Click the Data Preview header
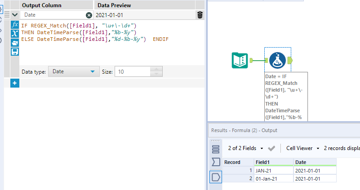Screen dimensions: 360x190 coord(114,5)
